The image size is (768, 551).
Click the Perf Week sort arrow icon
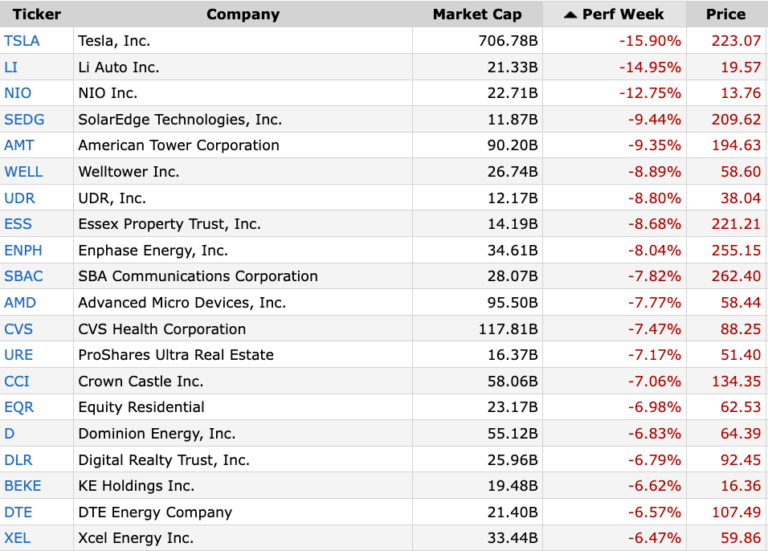click(x=570, y=14)
